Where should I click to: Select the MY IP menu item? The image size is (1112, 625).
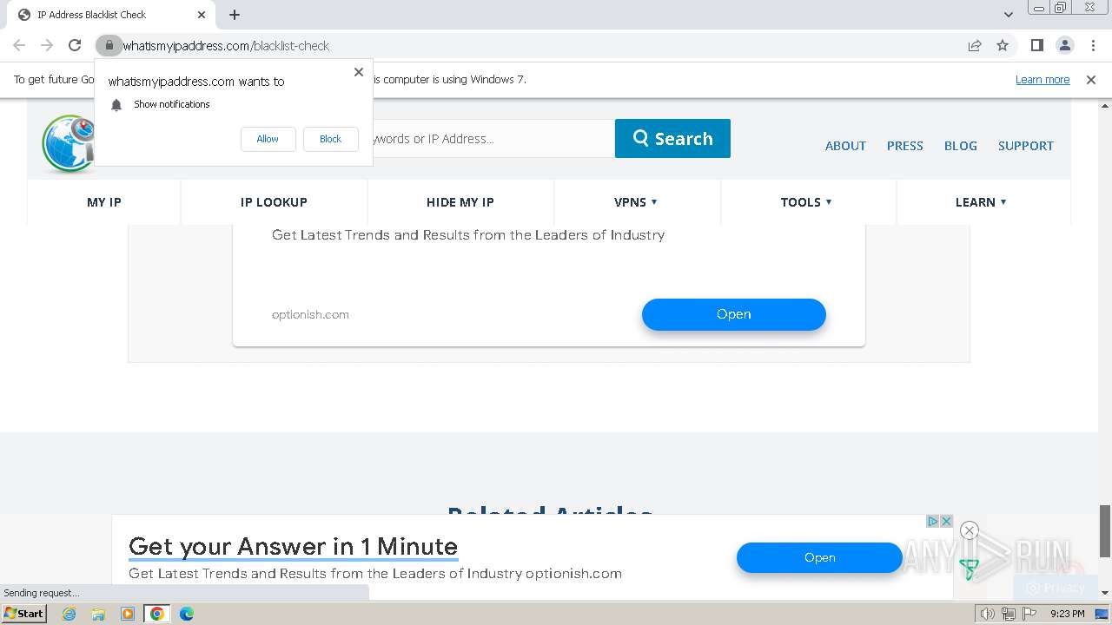pos(104,202)
